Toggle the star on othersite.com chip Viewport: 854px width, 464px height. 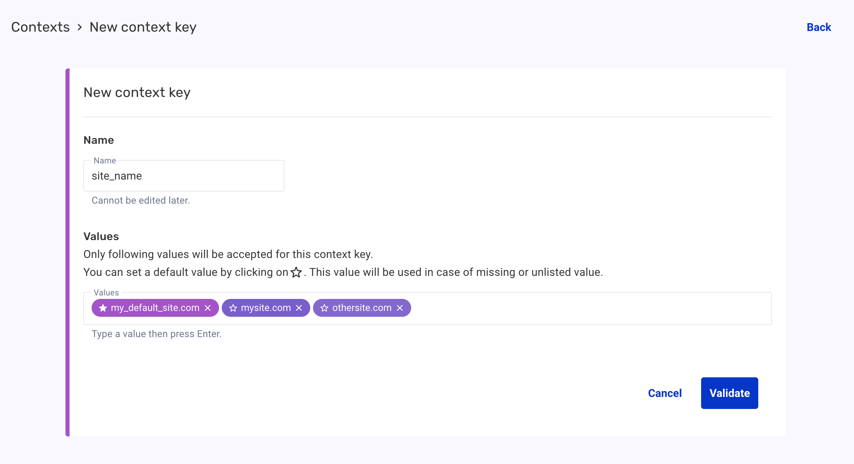(x=324, y=308)
